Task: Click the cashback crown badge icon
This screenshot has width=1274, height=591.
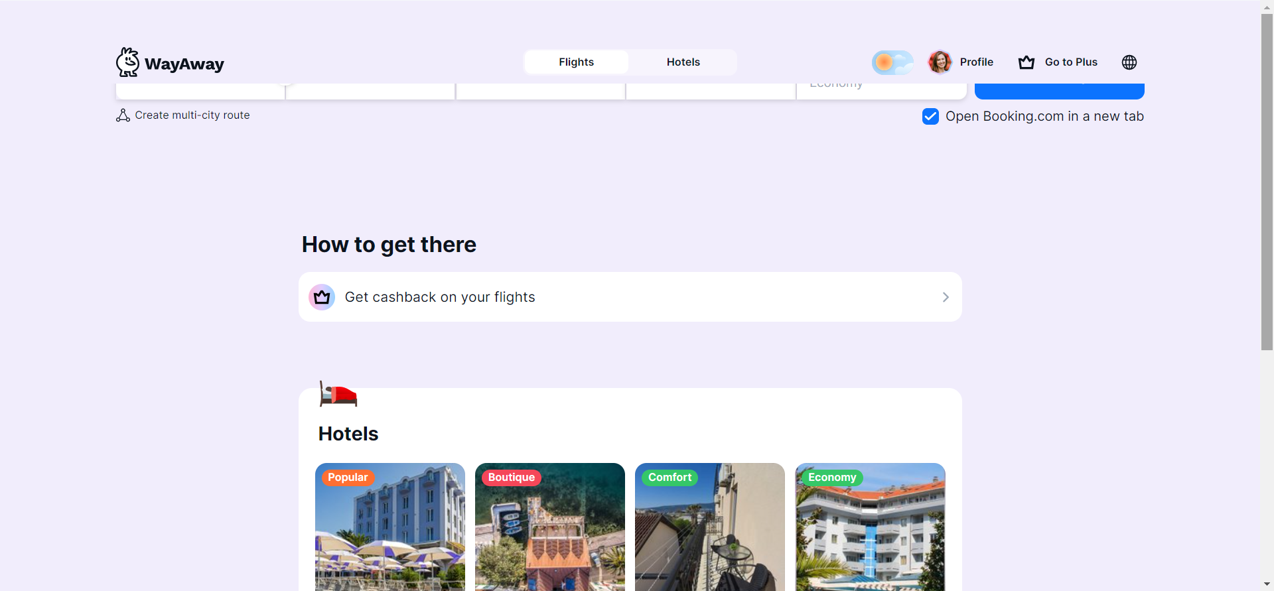Action: [x=322, y=297]
